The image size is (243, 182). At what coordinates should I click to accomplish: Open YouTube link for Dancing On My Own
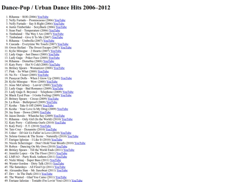62,146
